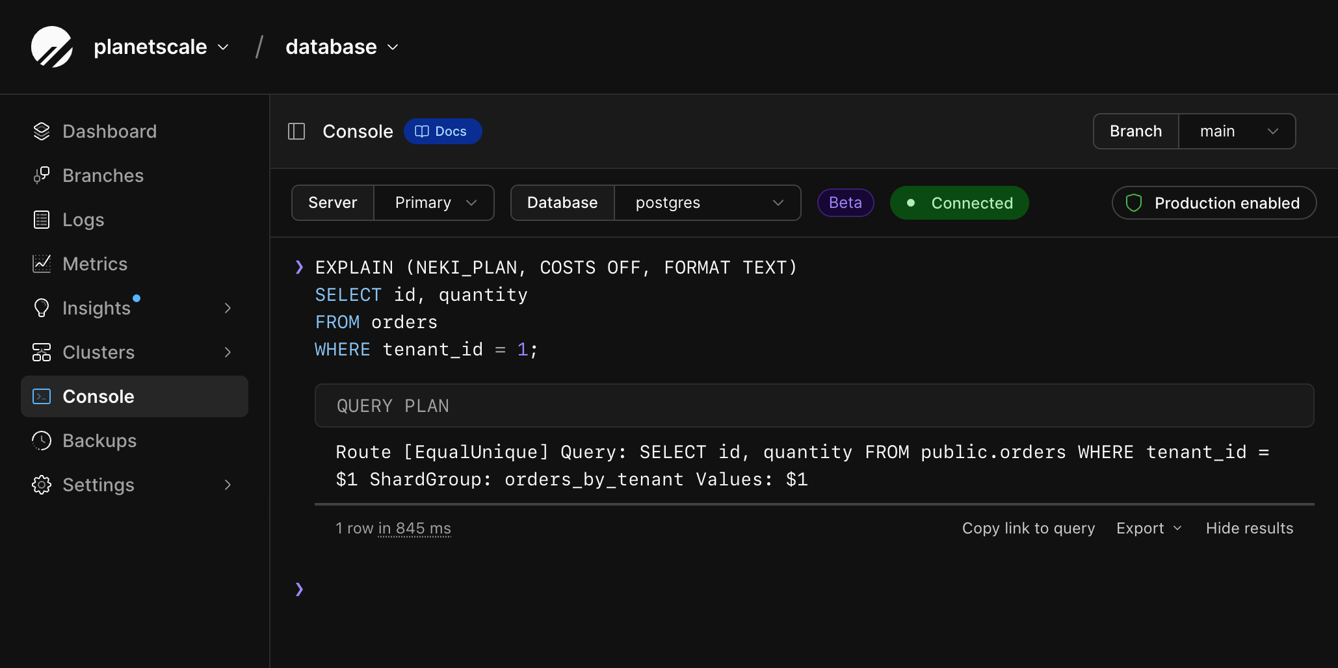Click the QUERY PLAN header
Viewport: 1338px width, 668px height.
coord(814,405)
